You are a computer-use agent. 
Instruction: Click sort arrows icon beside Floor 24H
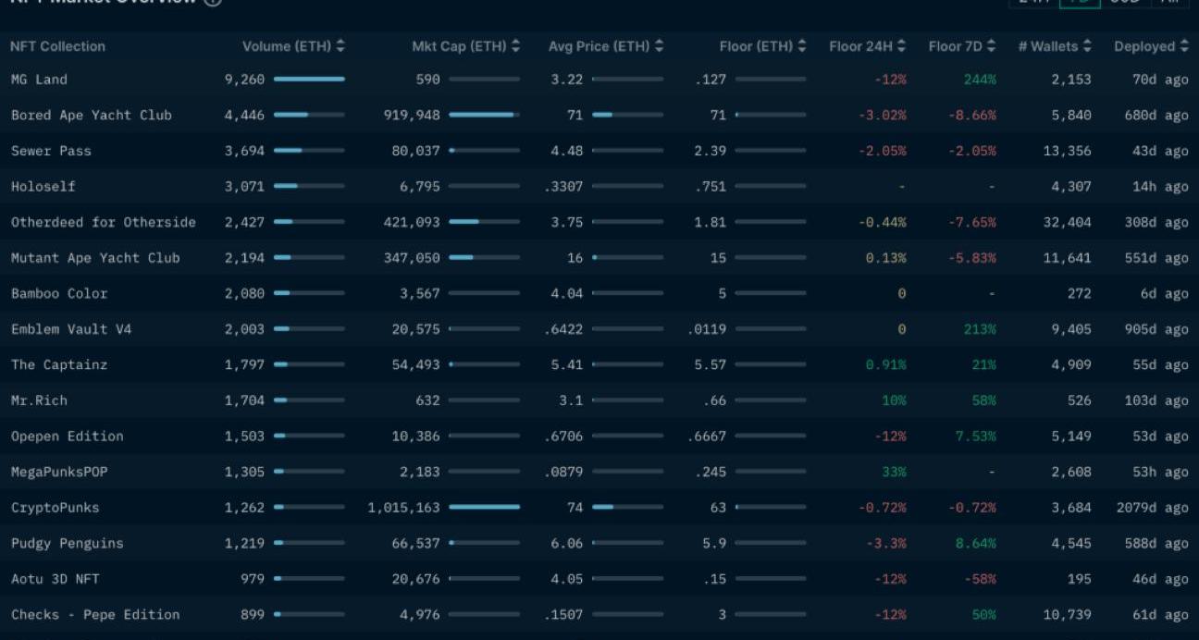(x=901, y=46)
